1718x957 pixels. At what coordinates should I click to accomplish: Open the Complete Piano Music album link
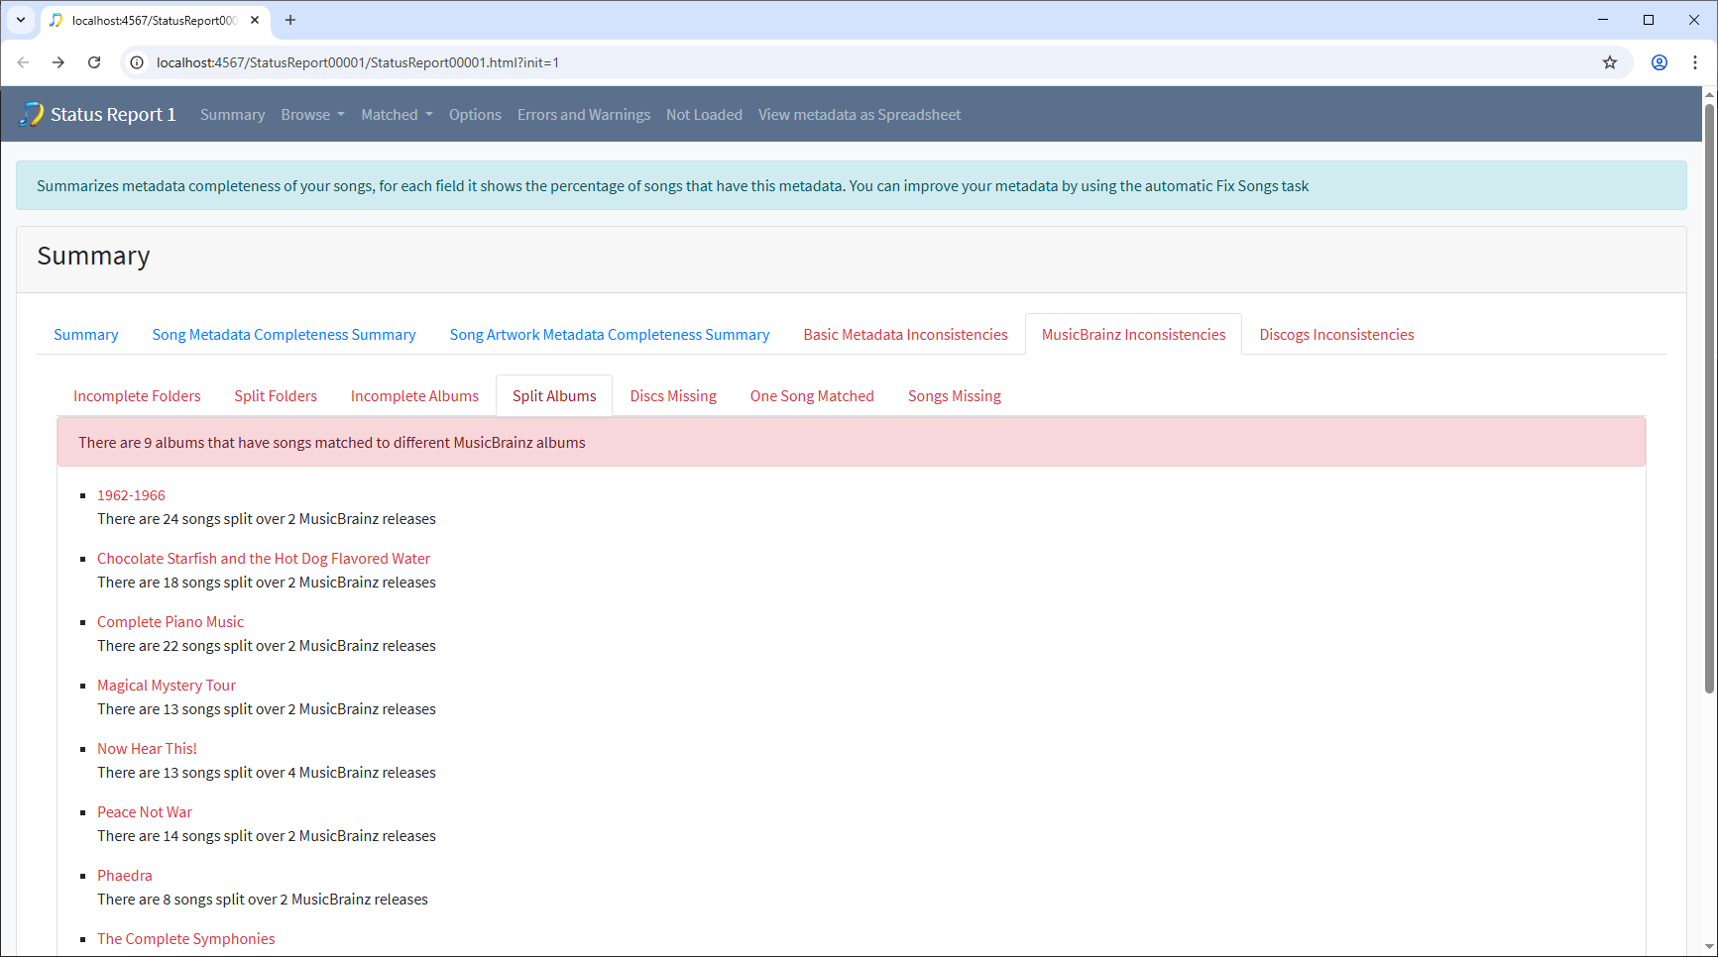pyautogui.click(x=171, y=622)
